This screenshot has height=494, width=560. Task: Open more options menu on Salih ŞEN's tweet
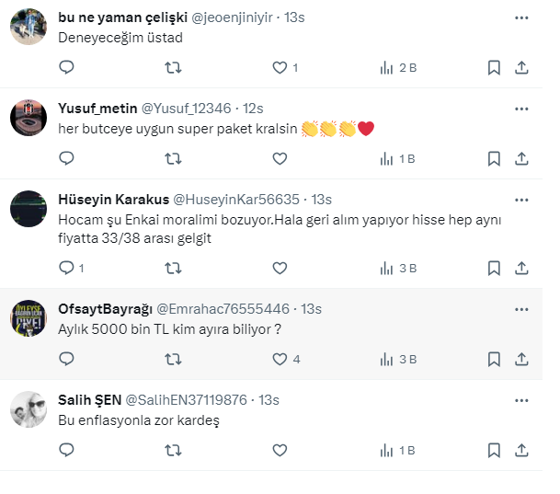521,400
